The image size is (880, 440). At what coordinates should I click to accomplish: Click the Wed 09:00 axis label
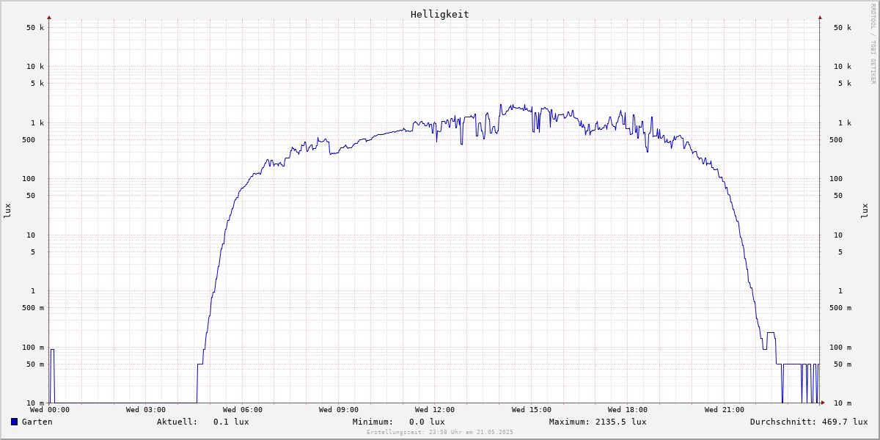click(x=339, y=410)
